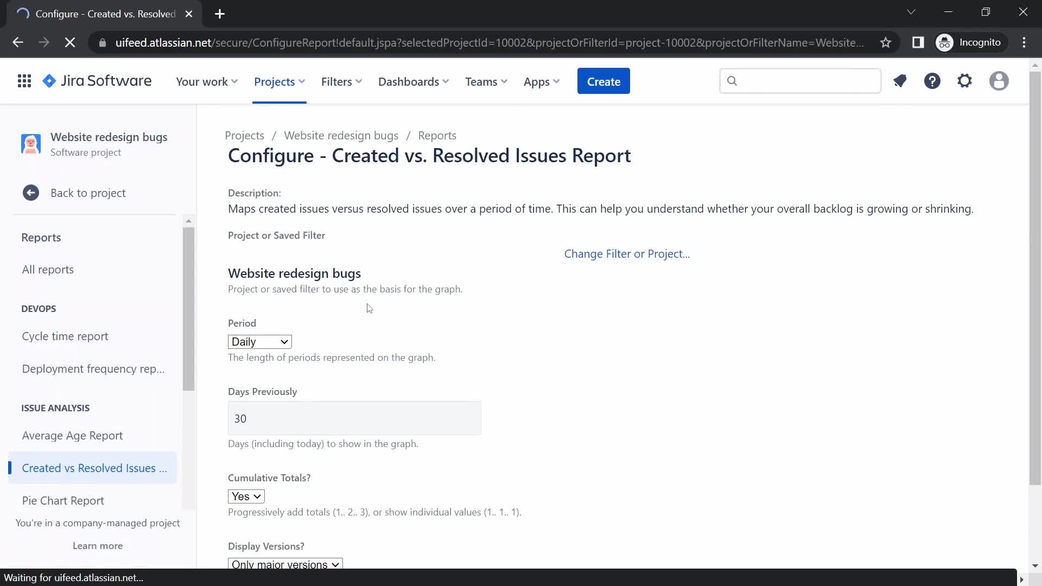Click the user account profile icon
The width and height of the screenshot is (1042, 586).
tap(999, 81)
